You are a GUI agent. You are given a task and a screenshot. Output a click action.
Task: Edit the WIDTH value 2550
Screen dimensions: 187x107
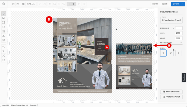pos(179,33)
